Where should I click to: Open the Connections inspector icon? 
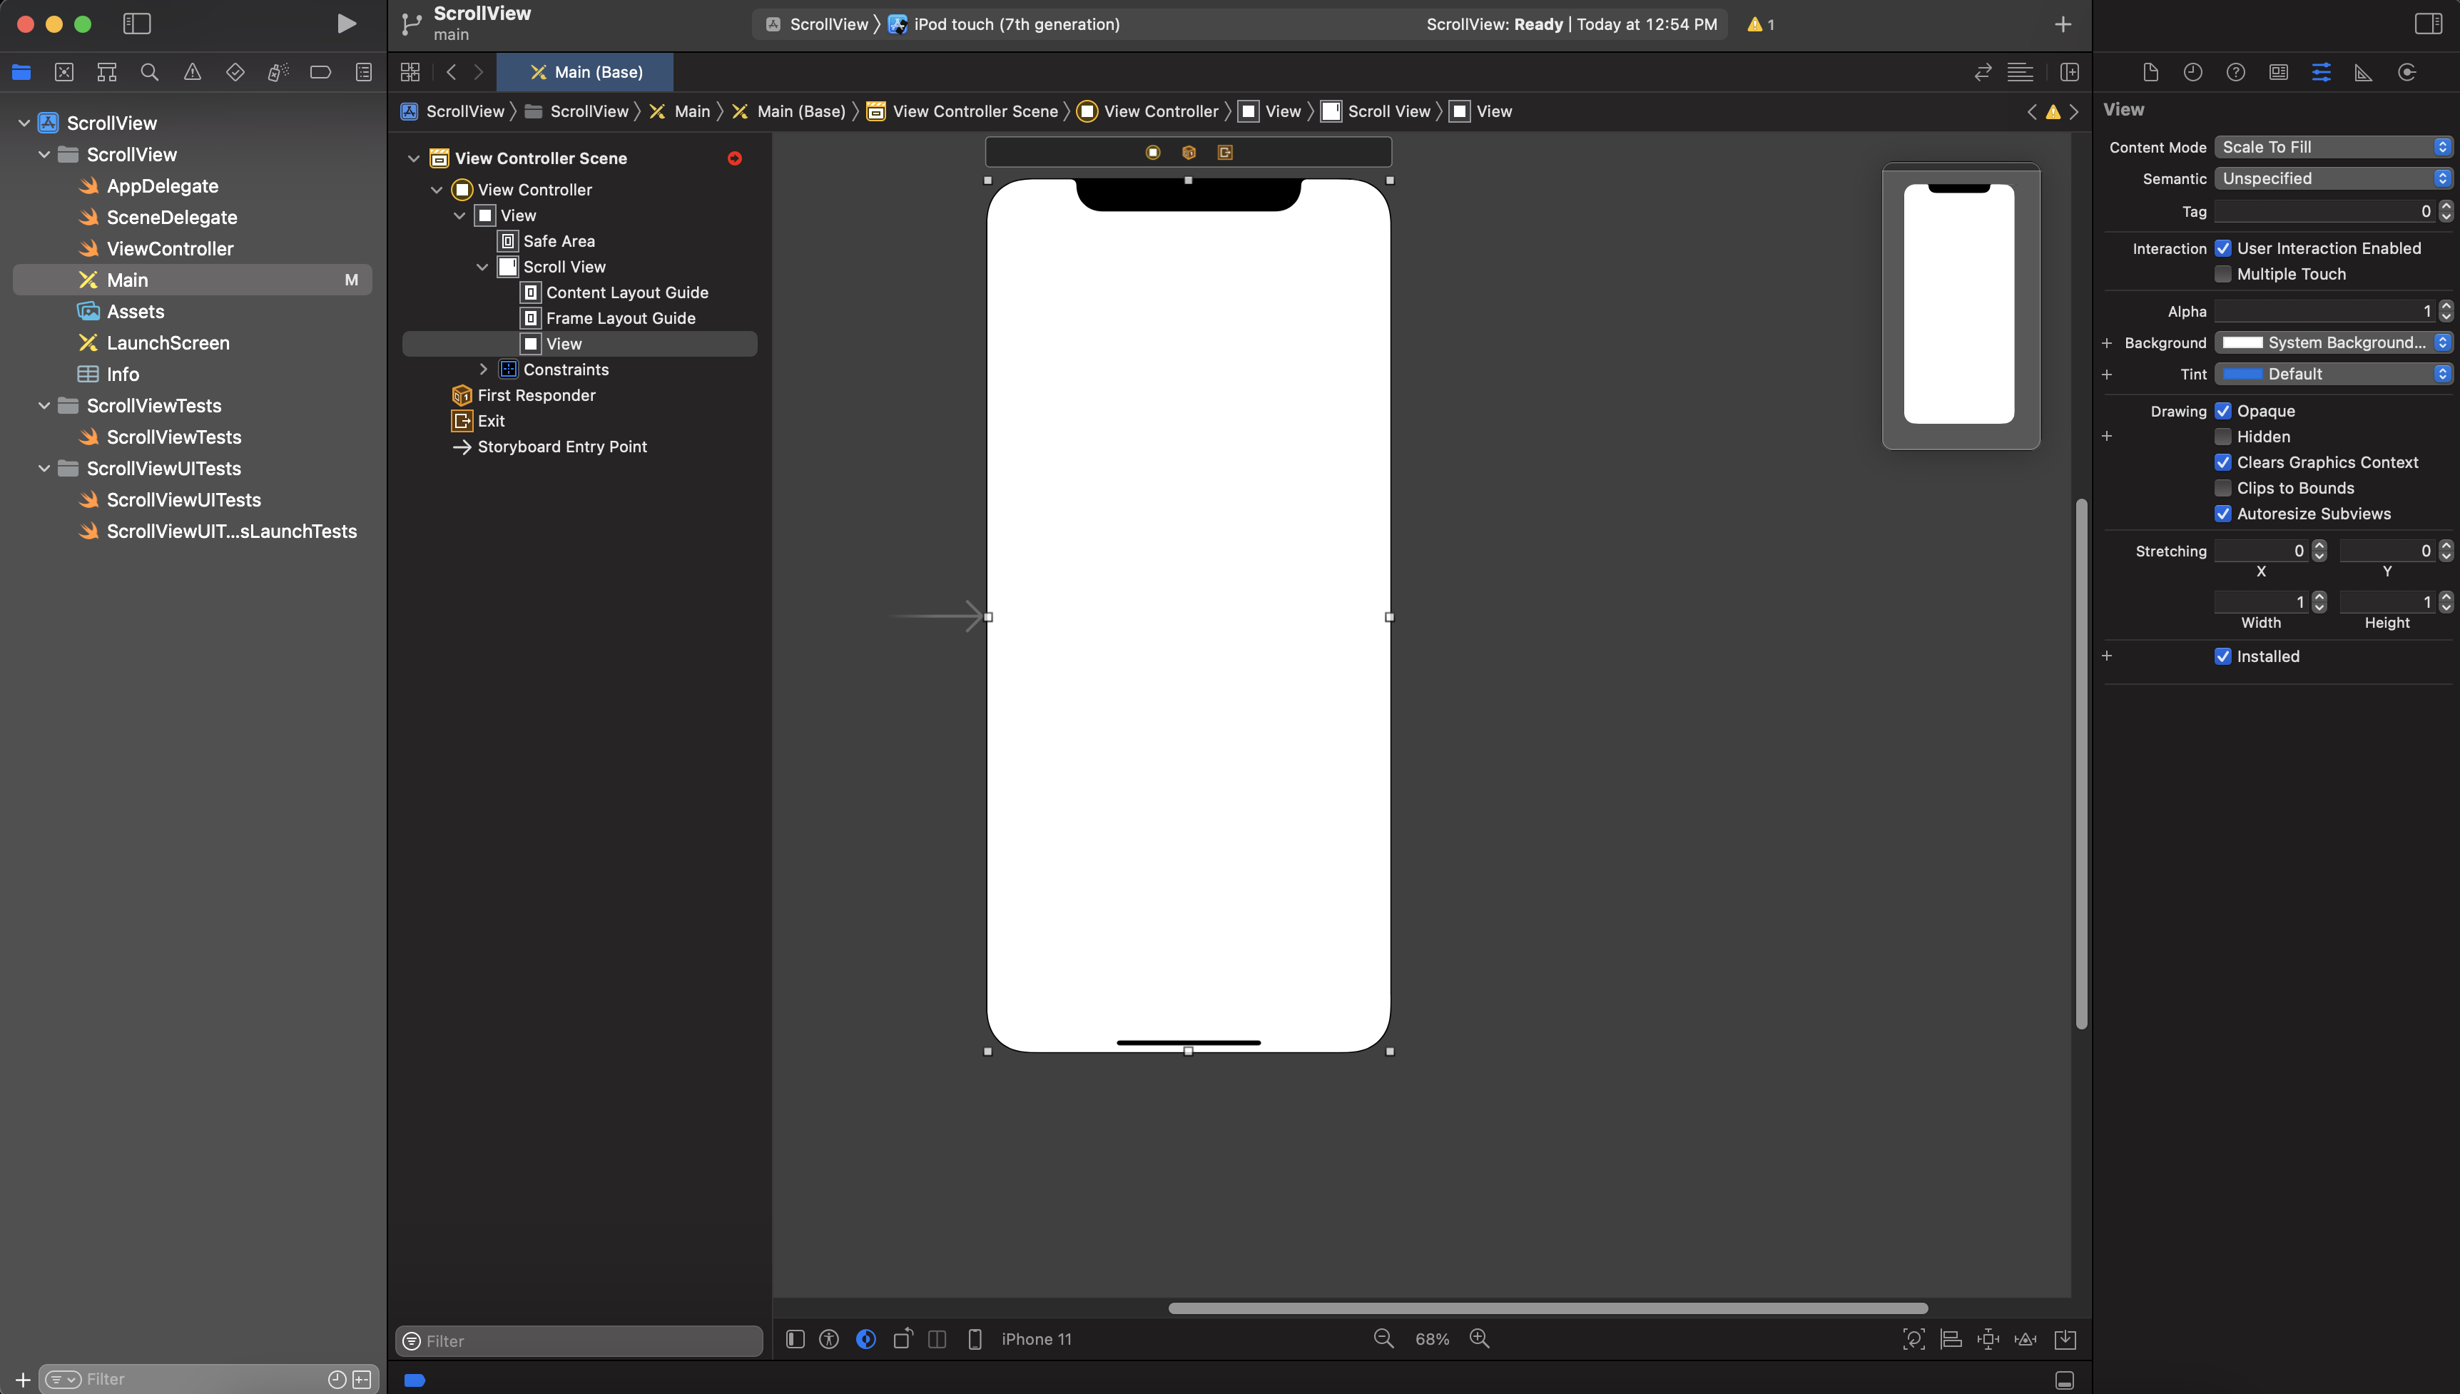click(x=2406, y=73)
